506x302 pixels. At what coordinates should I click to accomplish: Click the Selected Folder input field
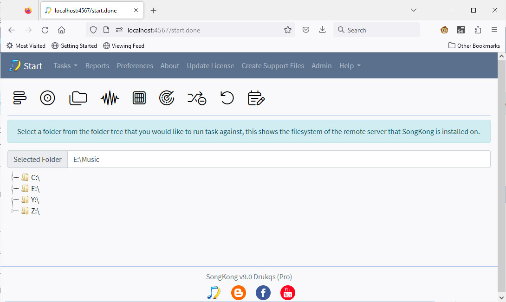click(279, 160)
